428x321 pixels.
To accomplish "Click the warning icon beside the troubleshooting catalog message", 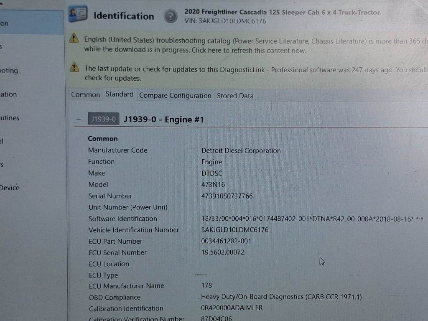I will pyautogui.click(x=74, y=39).
